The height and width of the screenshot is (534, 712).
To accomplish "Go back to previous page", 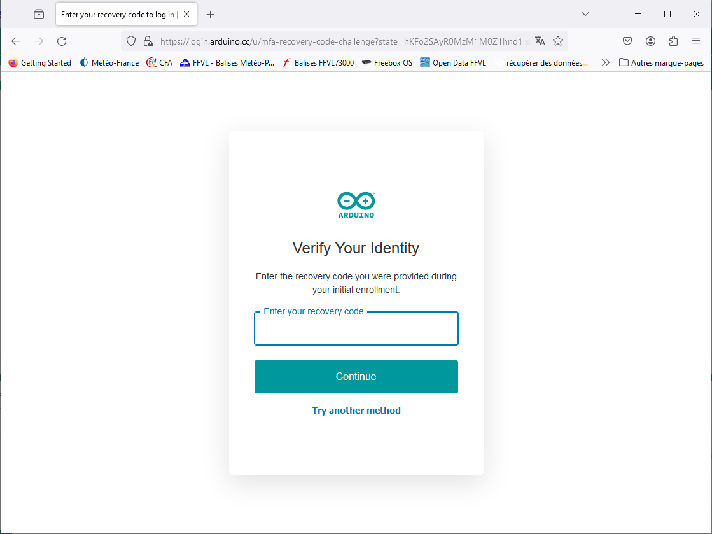I will (x=15, y=41).
